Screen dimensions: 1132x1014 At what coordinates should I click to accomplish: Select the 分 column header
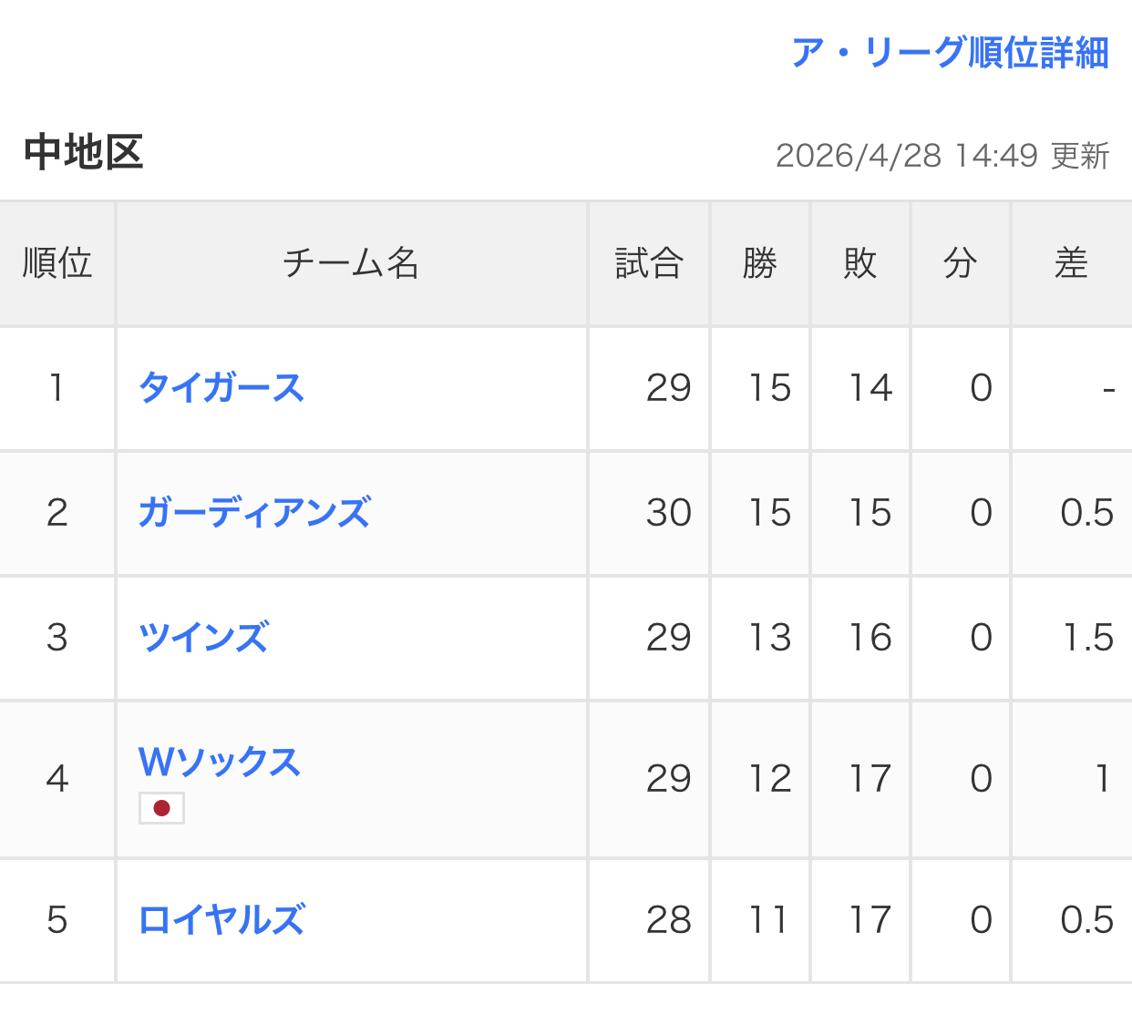pyautogui.click(x=961, y=263)
